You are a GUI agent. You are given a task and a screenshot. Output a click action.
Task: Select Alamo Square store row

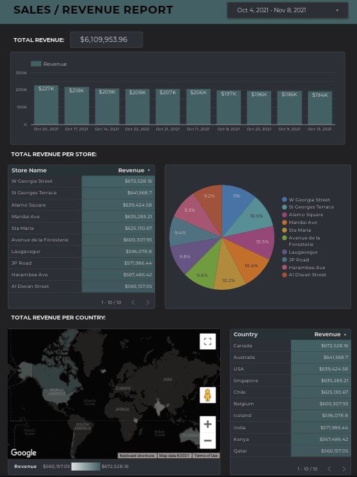point(81,205)
